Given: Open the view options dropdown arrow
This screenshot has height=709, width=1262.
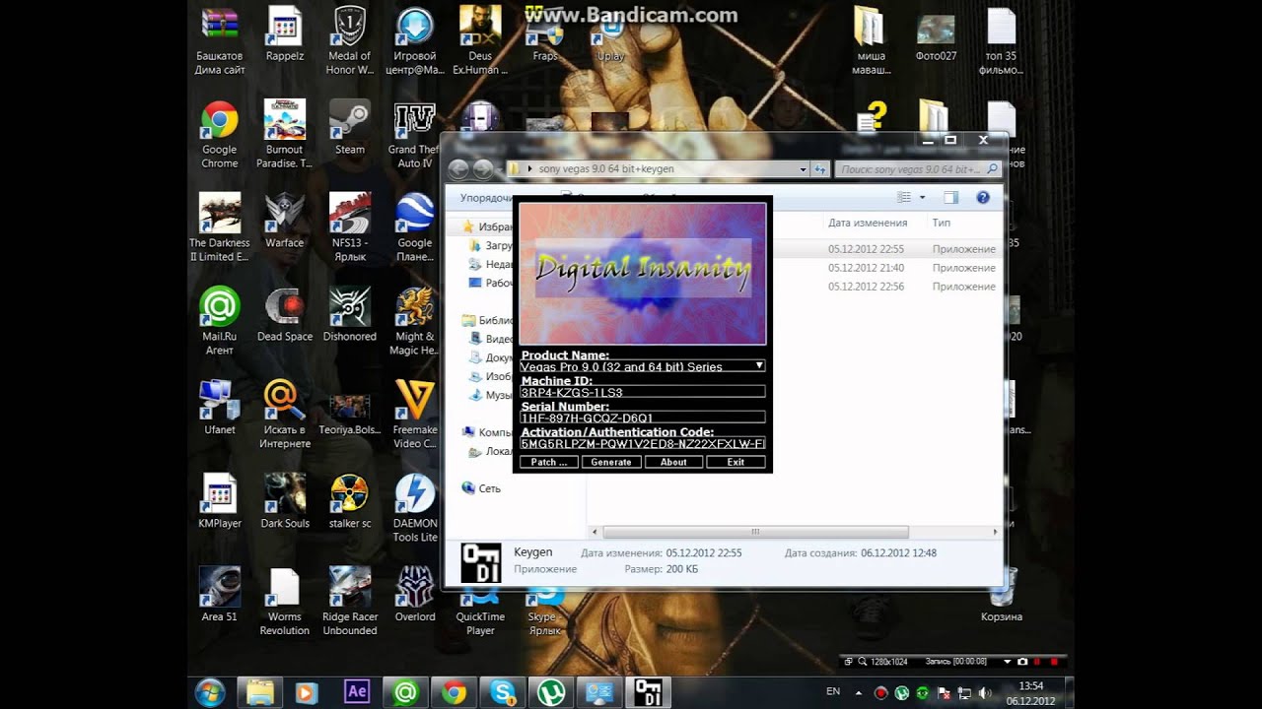Looking at the screenshot, I should [x=923, y=198].
